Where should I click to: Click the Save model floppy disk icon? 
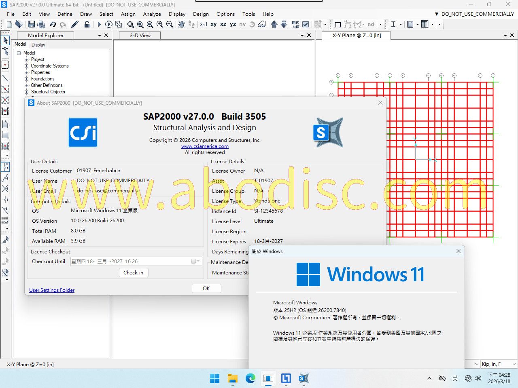pyautogui.click(x=31, y=24)
